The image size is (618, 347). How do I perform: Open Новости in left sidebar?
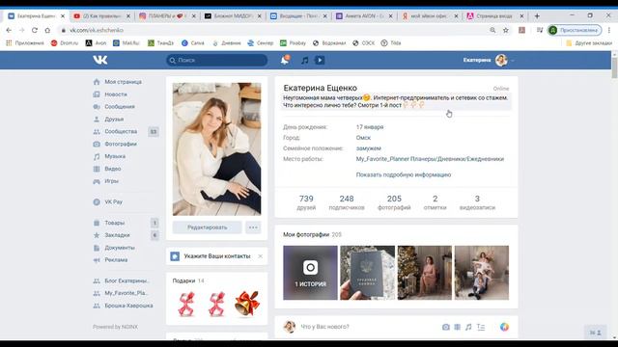pos(116,94)
